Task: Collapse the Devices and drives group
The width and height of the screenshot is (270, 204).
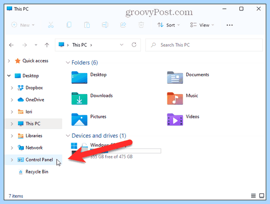Action: (68, 136)
